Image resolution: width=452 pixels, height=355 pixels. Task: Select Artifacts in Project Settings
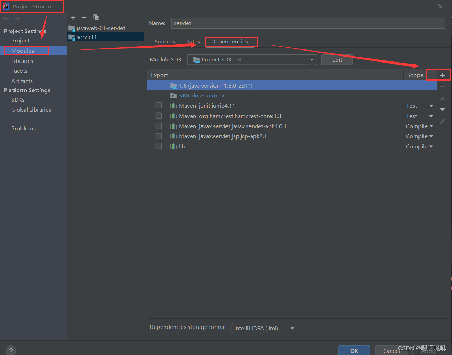22,81
